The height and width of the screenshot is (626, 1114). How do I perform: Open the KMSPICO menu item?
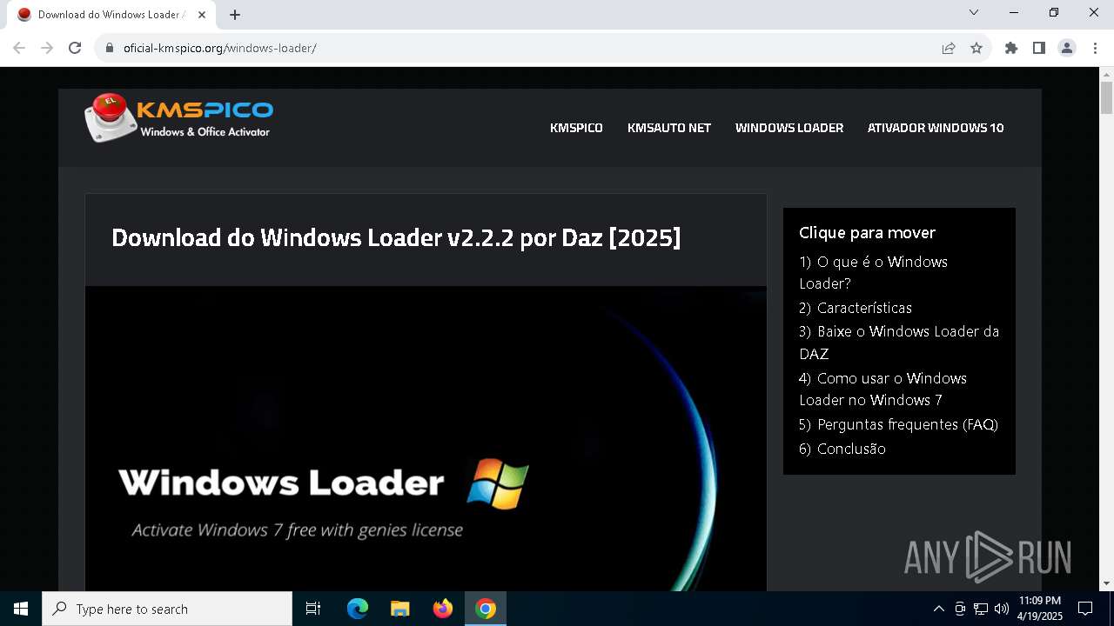click(x=576, y=128)
